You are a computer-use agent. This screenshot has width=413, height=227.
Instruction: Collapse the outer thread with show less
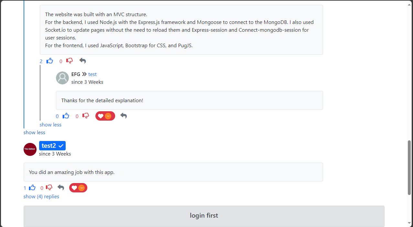coord(34,133)
